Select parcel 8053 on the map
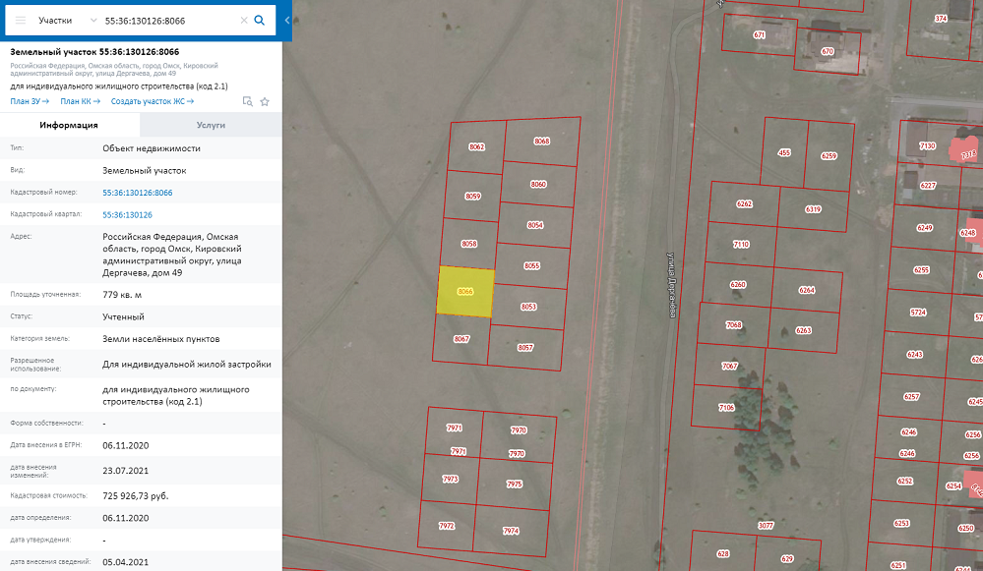 (x=528, y=307)
